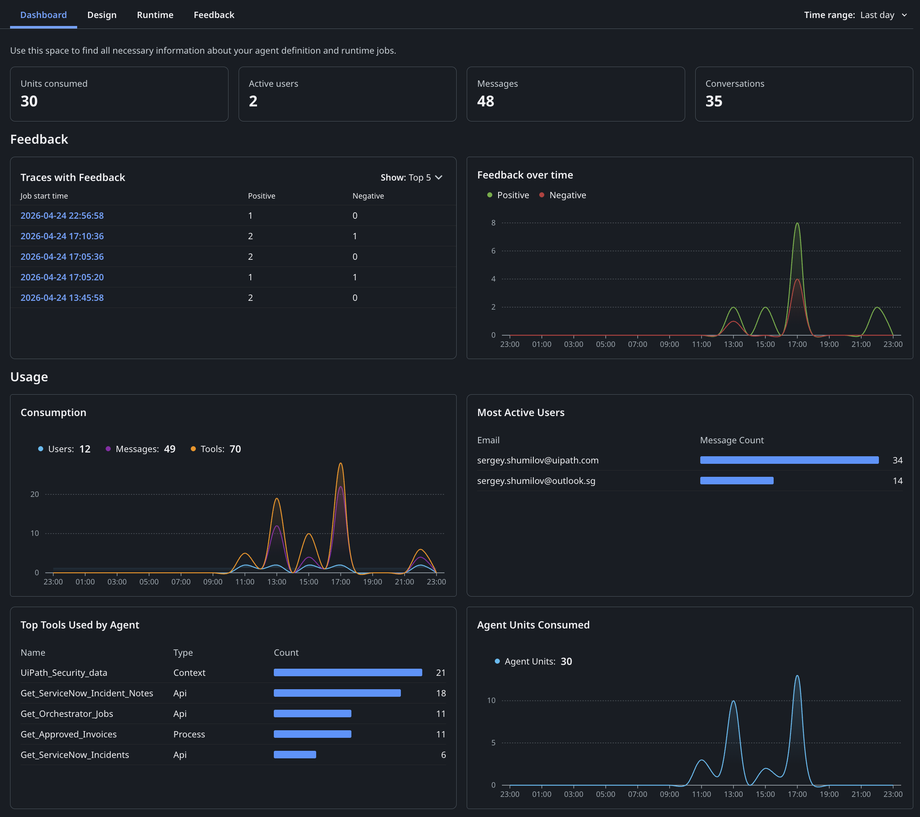Screen dimensions: 920x817
Task: Toggle the Negative series legend
Action: pyautogui.click(x=563, y=195)
